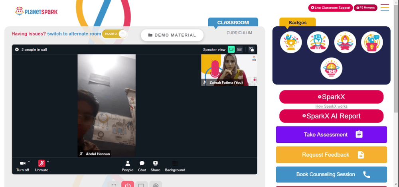Image resolution: width=399 pixels, height=187 pixels.
Task: Click the red power button below video
Action: (x=128, y=185)
